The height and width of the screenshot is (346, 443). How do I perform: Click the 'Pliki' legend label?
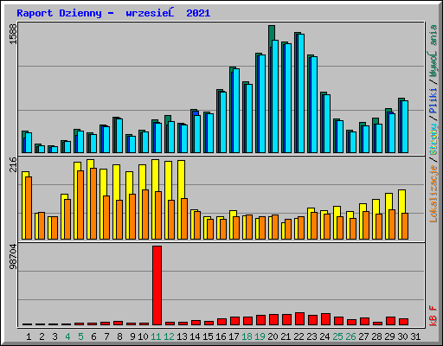(433, 101)
